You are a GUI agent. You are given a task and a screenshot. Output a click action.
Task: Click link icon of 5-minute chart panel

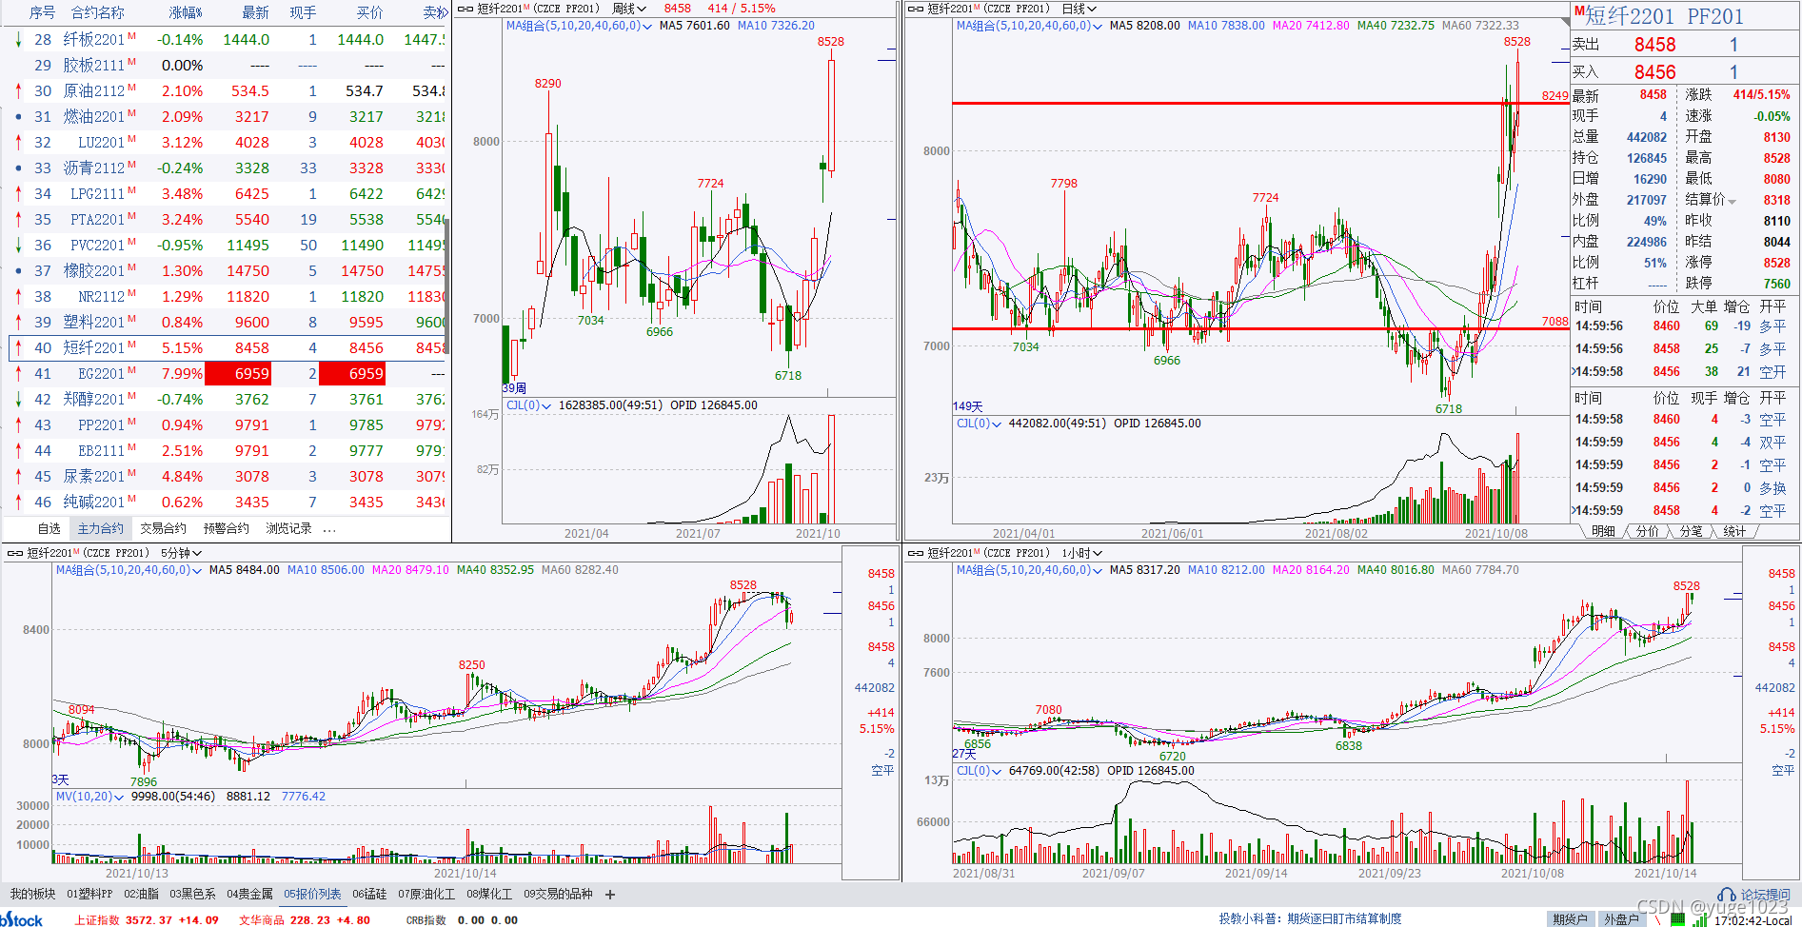click(15, 553)
